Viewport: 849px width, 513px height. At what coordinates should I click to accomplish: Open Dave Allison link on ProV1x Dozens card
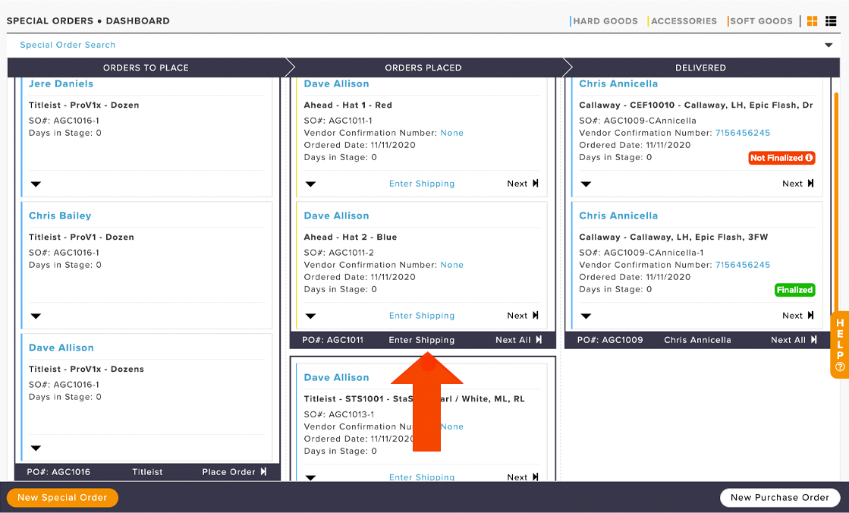[x=61, y=348]
